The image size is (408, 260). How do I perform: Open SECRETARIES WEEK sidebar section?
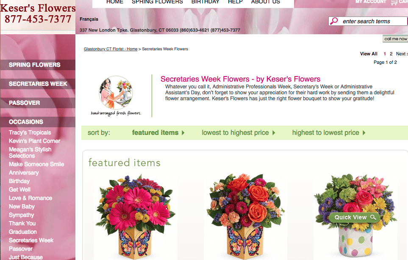(38, 84)
